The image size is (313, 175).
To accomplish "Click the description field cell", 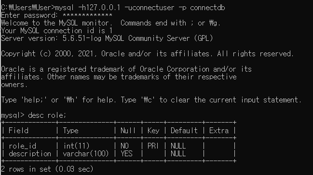I will (30, 154).
